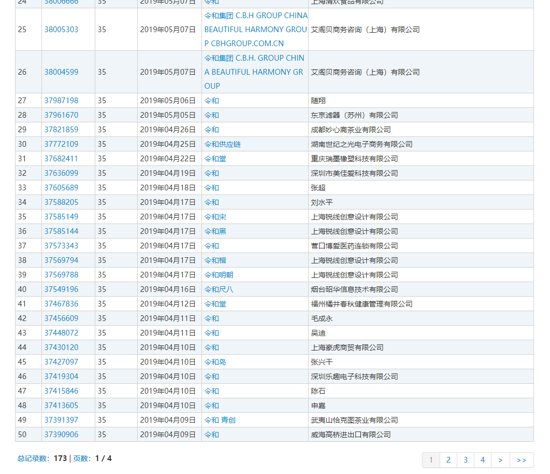Screen dimensions: 550x474
Task: Select the 令和黑 trademark link
Action: 215,231
